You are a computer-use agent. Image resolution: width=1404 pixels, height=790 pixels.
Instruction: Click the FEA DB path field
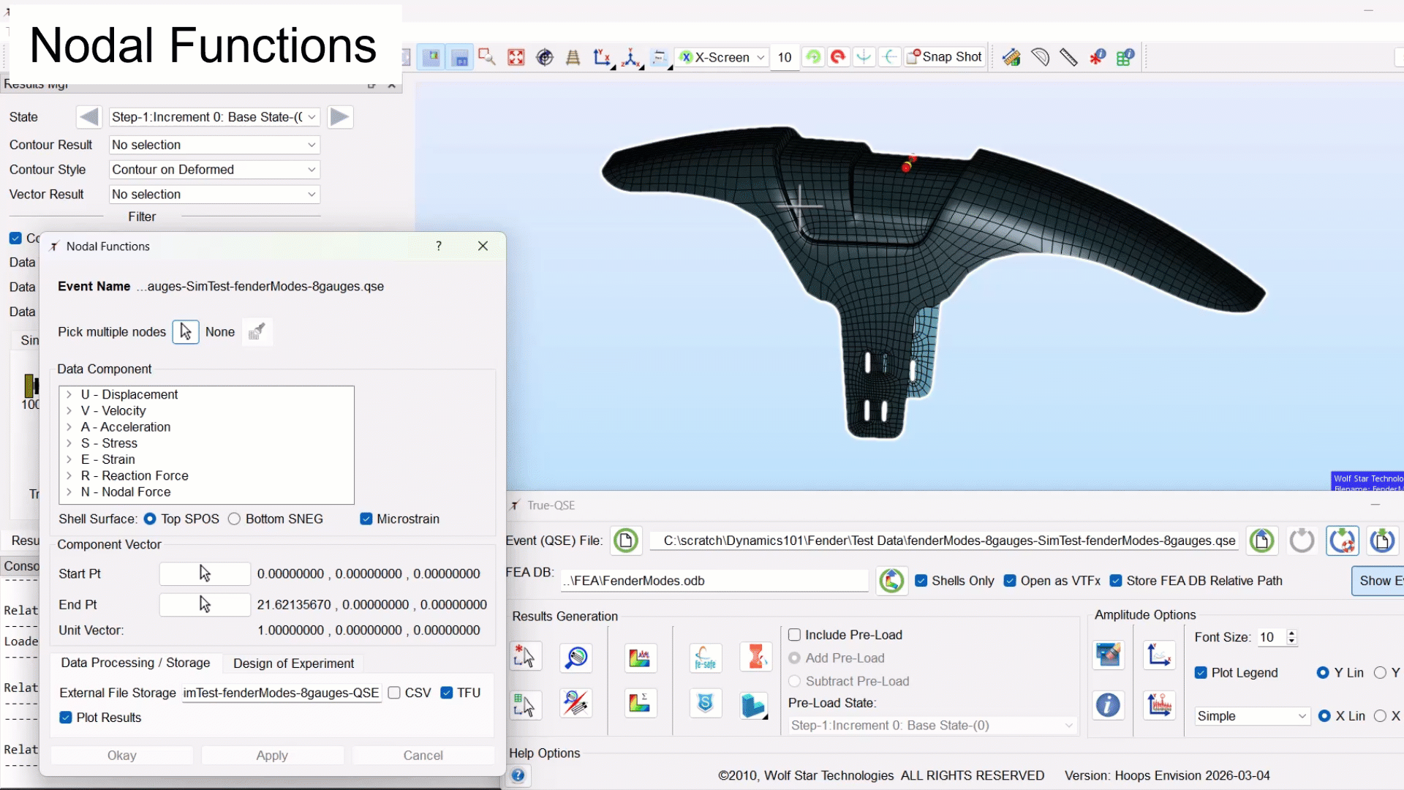(714, 581)
